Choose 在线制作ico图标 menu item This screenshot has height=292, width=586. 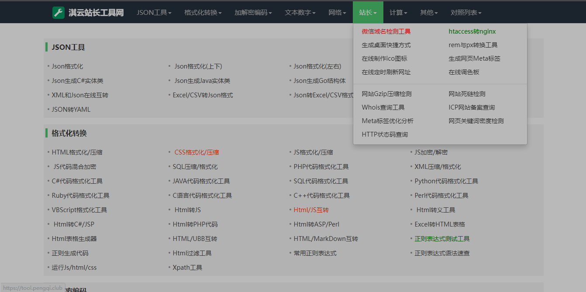[x=384, y=58]
